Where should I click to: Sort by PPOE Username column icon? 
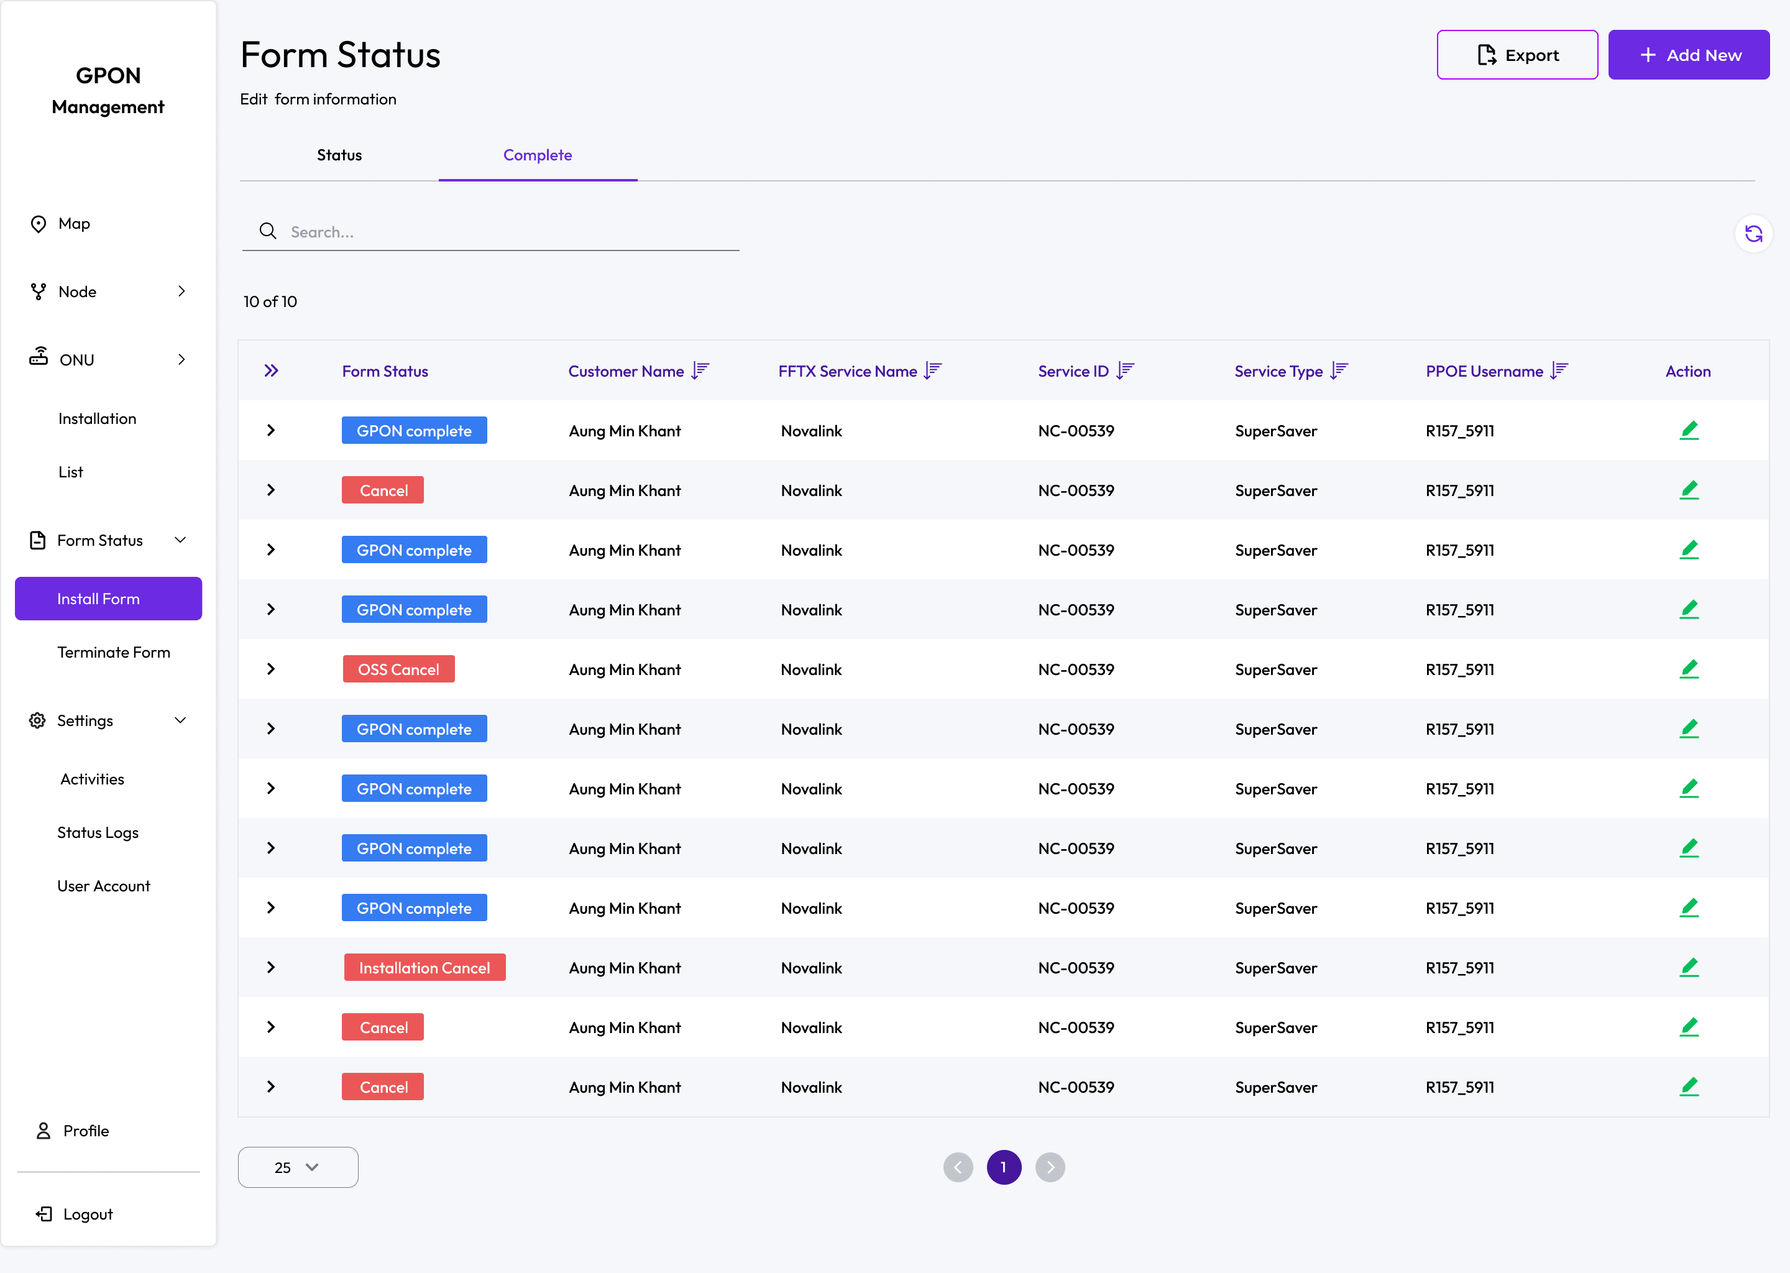[1559, 370]
